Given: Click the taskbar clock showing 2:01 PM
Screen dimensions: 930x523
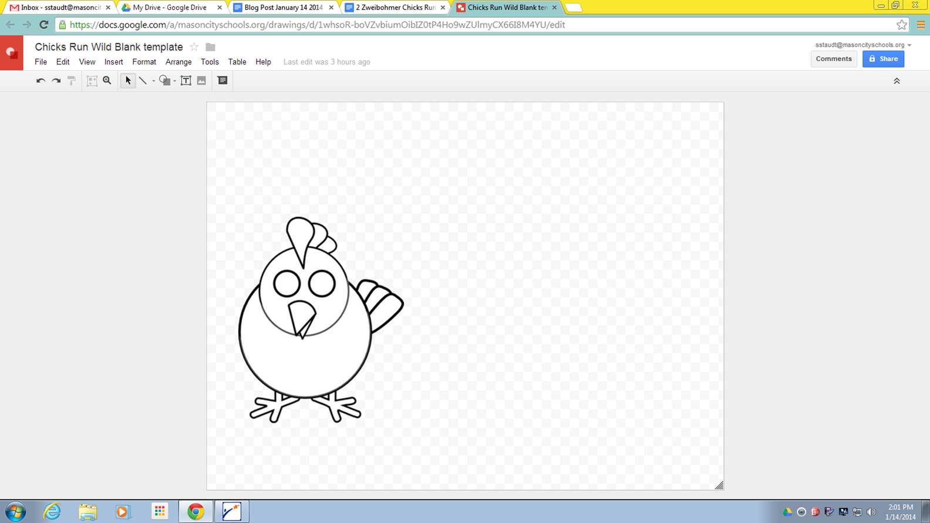Looking at the screenshot, I should pyautogui.click(x=901, y=512).
